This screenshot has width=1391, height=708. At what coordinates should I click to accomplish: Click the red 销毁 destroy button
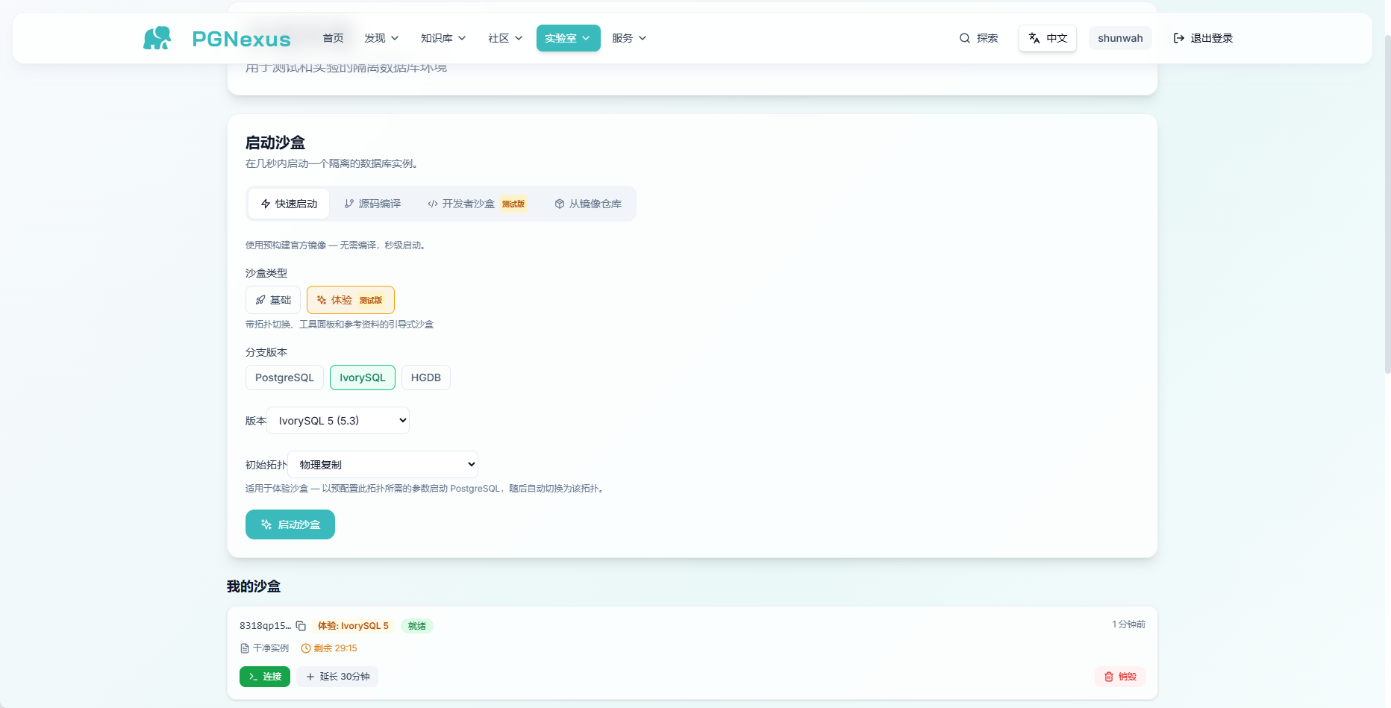pyautogui.click(x=1120, y=677)
